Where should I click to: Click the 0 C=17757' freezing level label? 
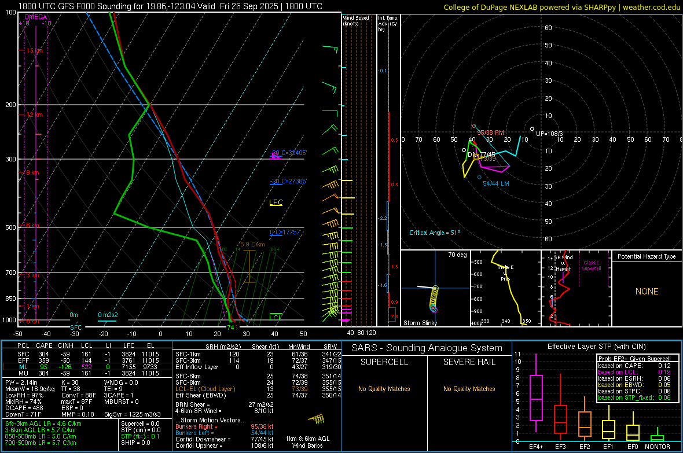click(285, 232)
